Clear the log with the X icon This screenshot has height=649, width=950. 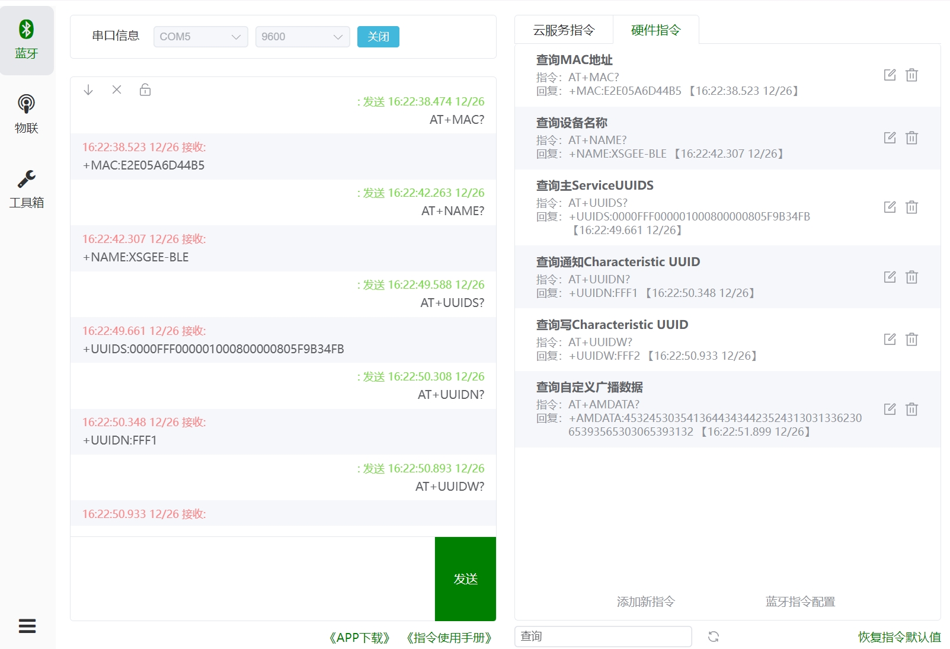(117, 90)
